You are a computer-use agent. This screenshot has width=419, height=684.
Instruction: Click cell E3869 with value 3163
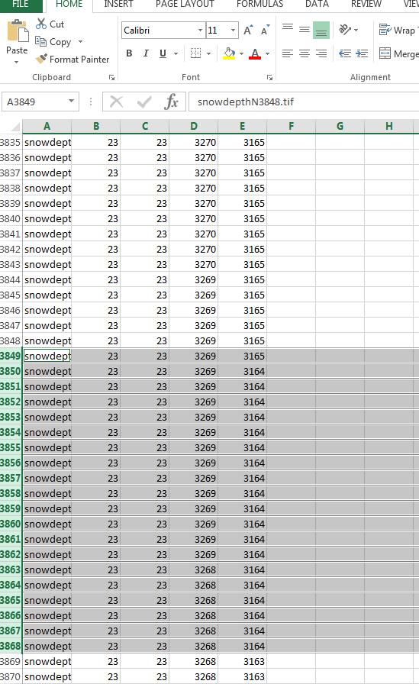[243, 661]
